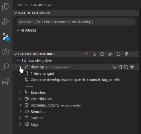The image size is (141, 134).
Task: Toggle automatic layout icon in GitLens header
Action: 110,54
